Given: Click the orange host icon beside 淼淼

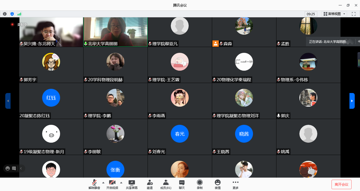Looking at the screenshot, I should tap(216, 44).
